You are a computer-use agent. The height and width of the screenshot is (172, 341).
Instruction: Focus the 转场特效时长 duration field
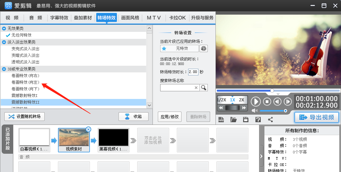193,72
